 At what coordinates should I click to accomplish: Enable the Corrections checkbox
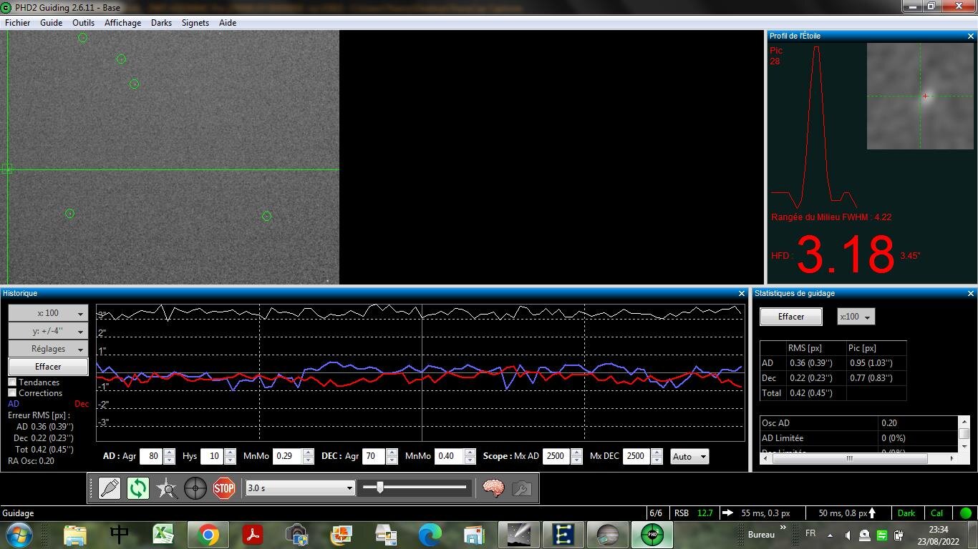12,392
